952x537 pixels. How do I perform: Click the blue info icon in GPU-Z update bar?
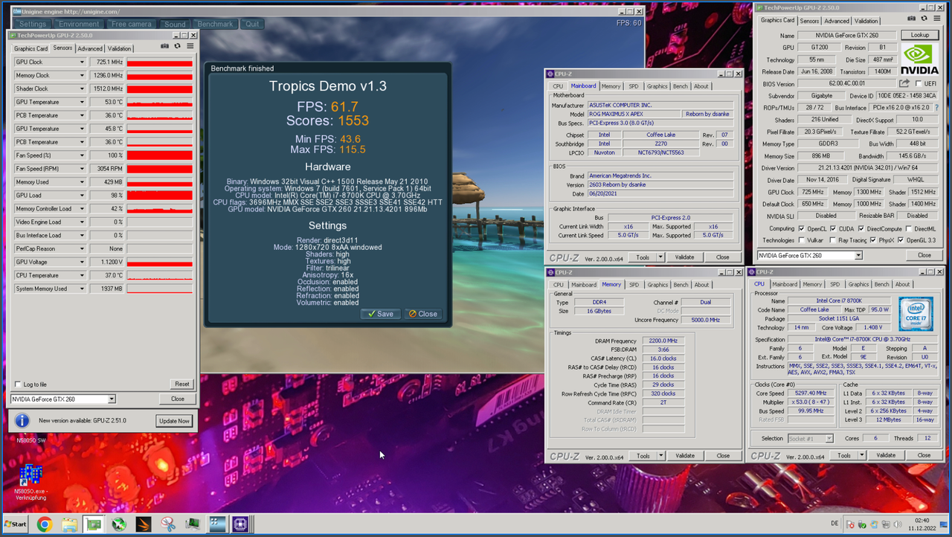click(22, 420)
